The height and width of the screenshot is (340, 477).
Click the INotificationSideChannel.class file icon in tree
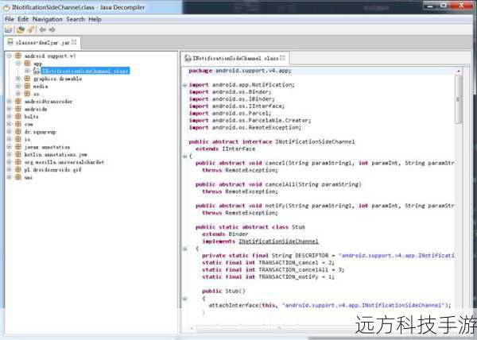[37, 71]
